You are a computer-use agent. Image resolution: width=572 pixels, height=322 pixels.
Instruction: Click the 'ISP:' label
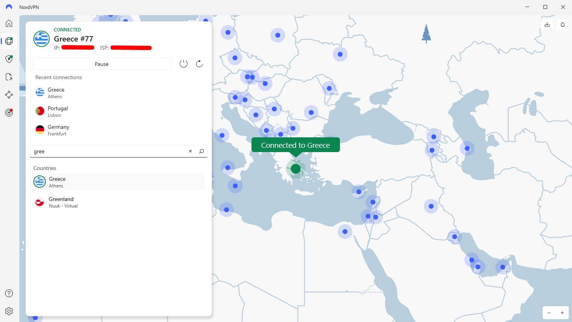pos(104,48)
